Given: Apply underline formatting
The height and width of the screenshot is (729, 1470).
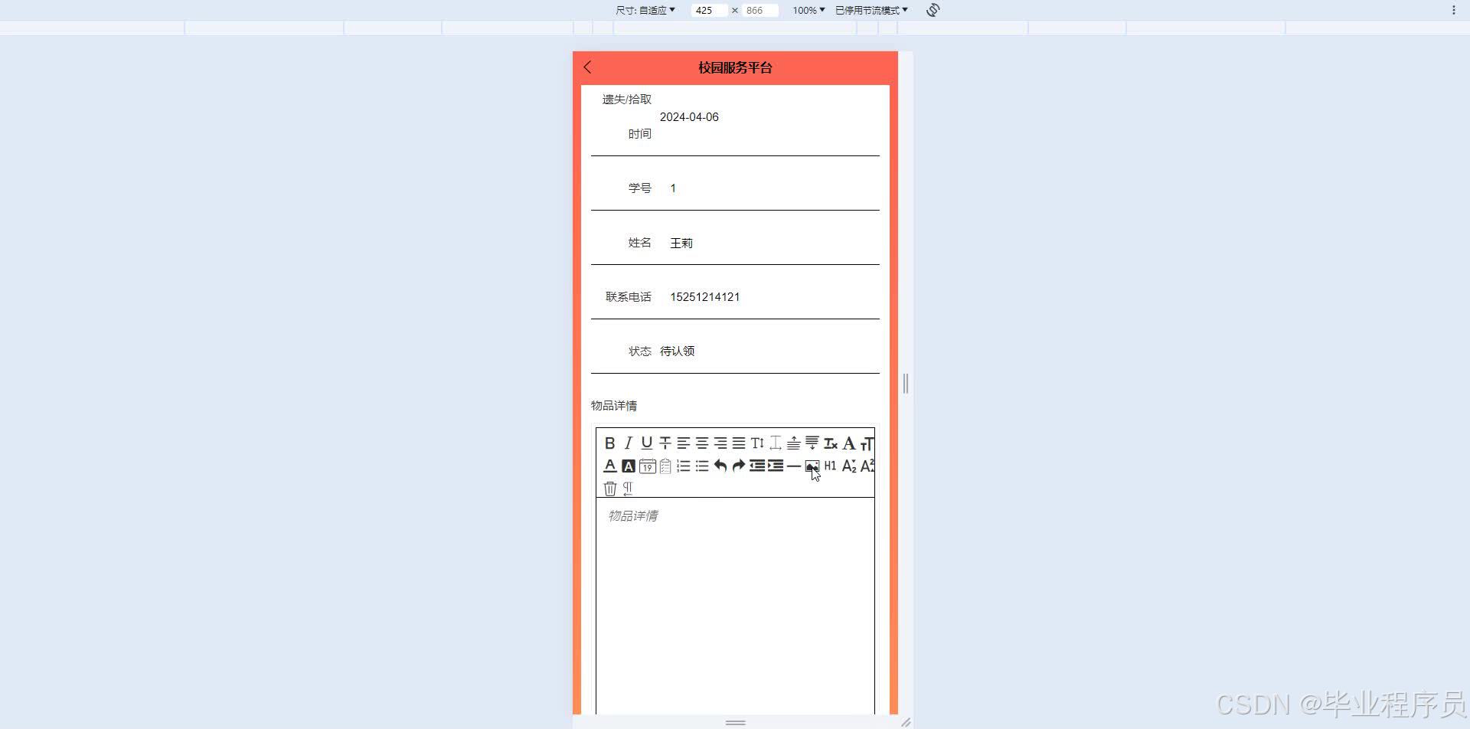Looking at the screenshot, I should click(646, 443).
